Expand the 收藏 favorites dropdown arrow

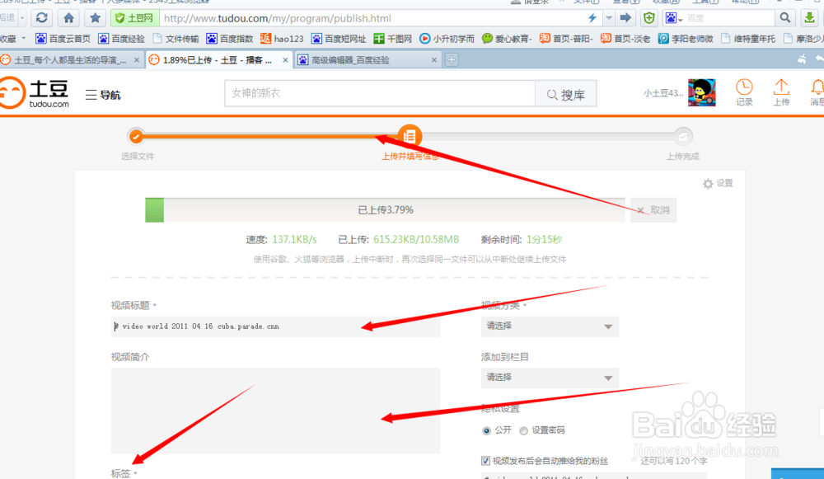click(x=24, y=39)
